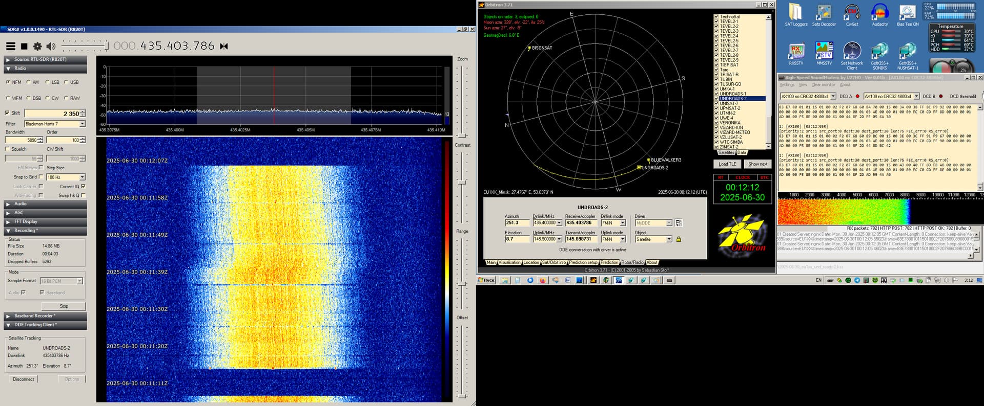Click Clear monitor in SoundModem menu
Viewport: 984px width, 406px height.
(x=823, y=85)
